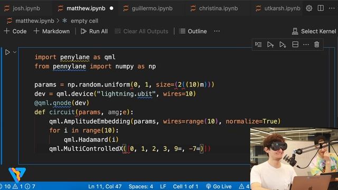Click the warning indicator right of Go Live
This screenshot has width=338, height=190.
click(244, 186)
